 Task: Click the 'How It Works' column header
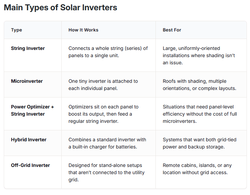[83, 30]
